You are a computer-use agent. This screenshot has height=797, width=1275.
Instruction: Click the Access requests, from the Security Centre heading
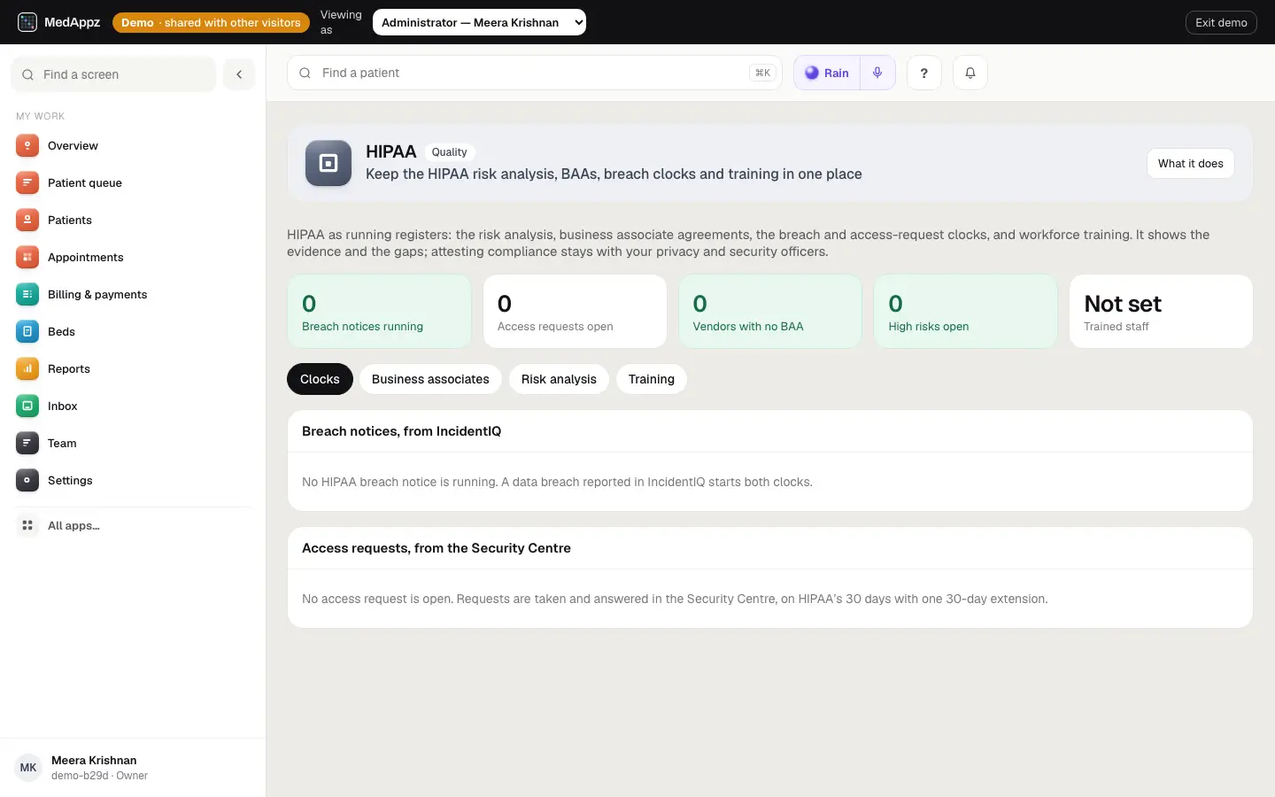coord(437,548)
